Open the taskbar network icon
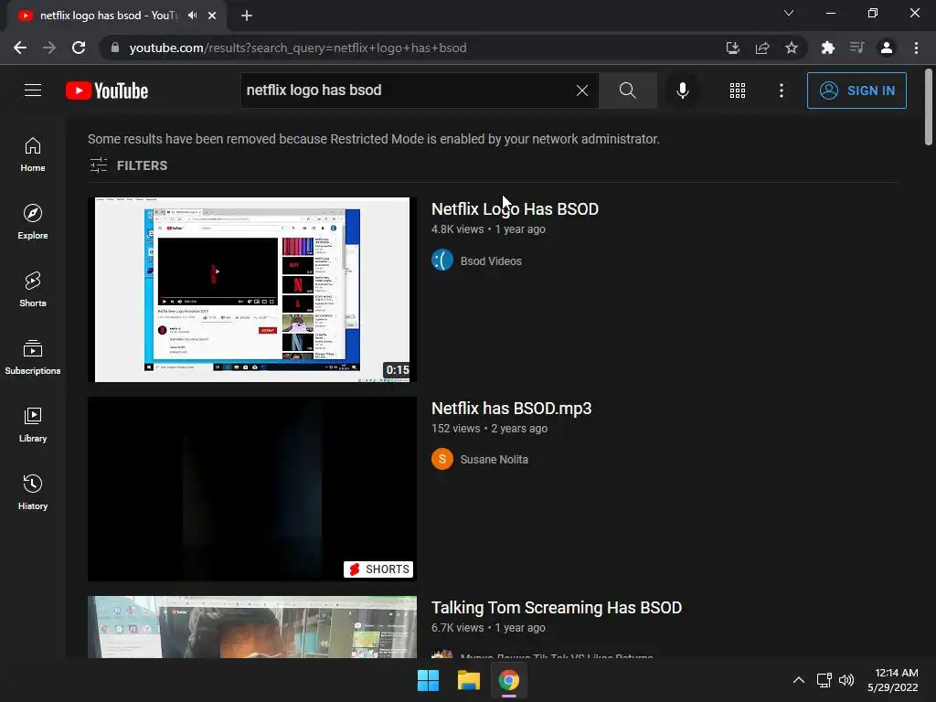 coord(824,680)
